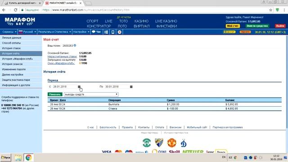This screenshot has height=162, width=288.
Task: Open the КАЗИНО section
Action: coord(141,21)
